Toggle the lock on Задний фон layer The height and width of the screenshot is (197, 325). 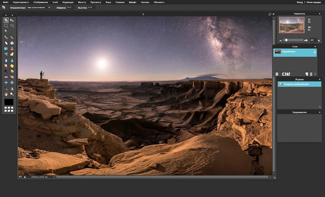pyautogui.click(x=314, y=52)
